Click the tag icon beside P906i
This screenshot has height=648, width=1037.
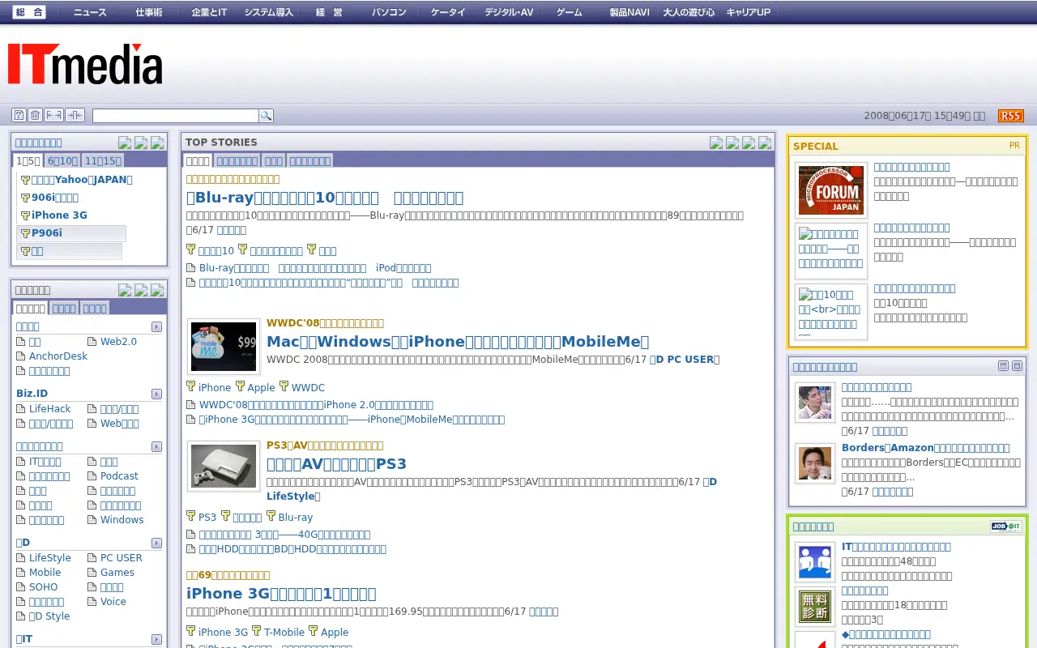click(25, 233)
